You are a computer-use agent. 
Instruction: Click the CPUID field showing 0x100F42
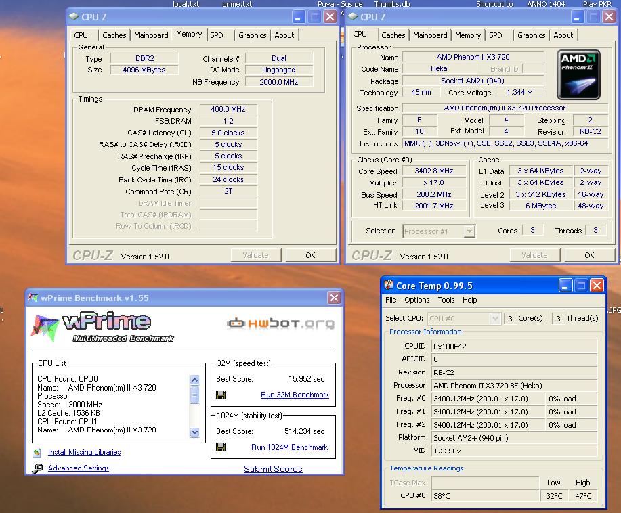514,347
